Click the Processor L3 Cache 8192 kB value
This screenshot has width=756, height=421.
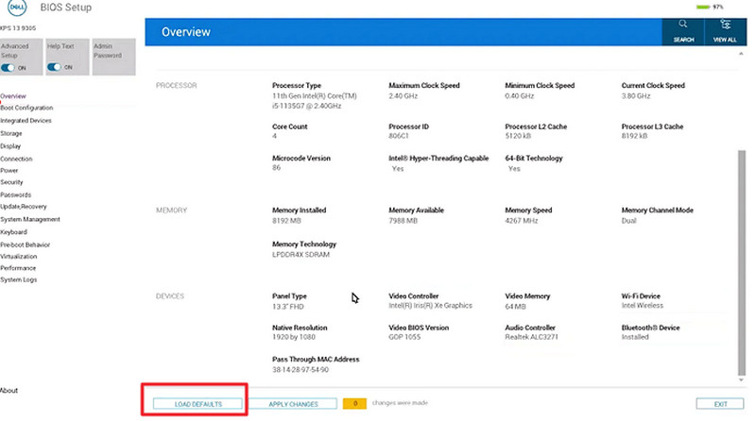click(634, 136)
